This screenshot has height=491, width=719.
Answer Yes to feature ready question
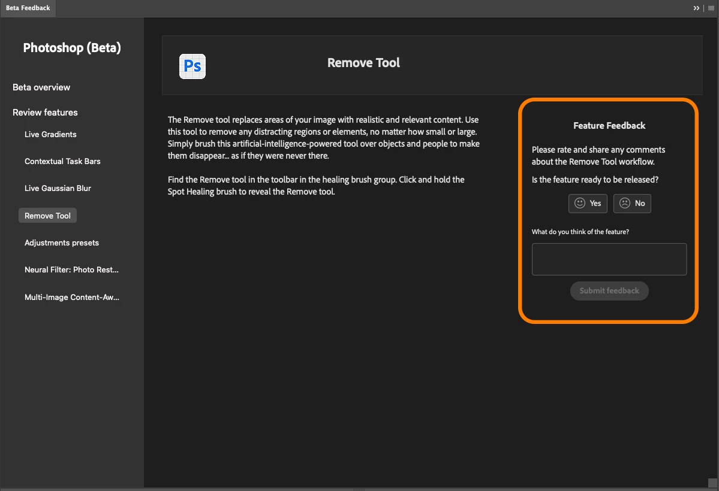(588, 204)
